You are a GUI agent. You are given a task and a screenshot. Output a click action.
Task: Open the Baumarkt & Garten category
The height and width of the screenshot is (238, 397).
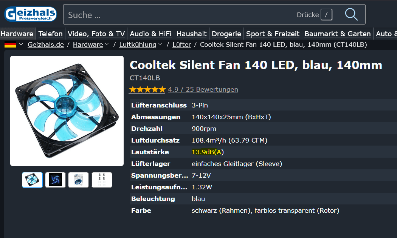pyautogui.click(x=337, y=34)
